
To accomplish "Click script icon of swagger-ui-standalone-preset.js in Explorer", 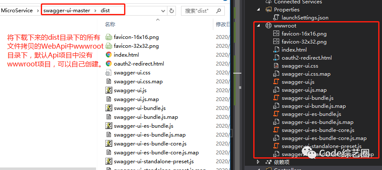I will pos(109,161).
